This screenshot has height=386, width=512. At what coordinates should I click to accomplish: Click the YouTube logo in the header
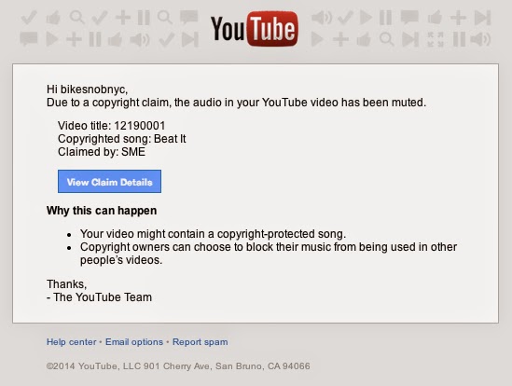pyautogui.click(x=255, y=29)
